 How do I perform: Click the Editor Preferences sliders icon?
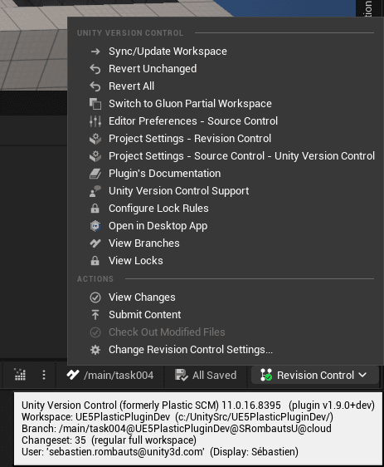click(95, 121)
